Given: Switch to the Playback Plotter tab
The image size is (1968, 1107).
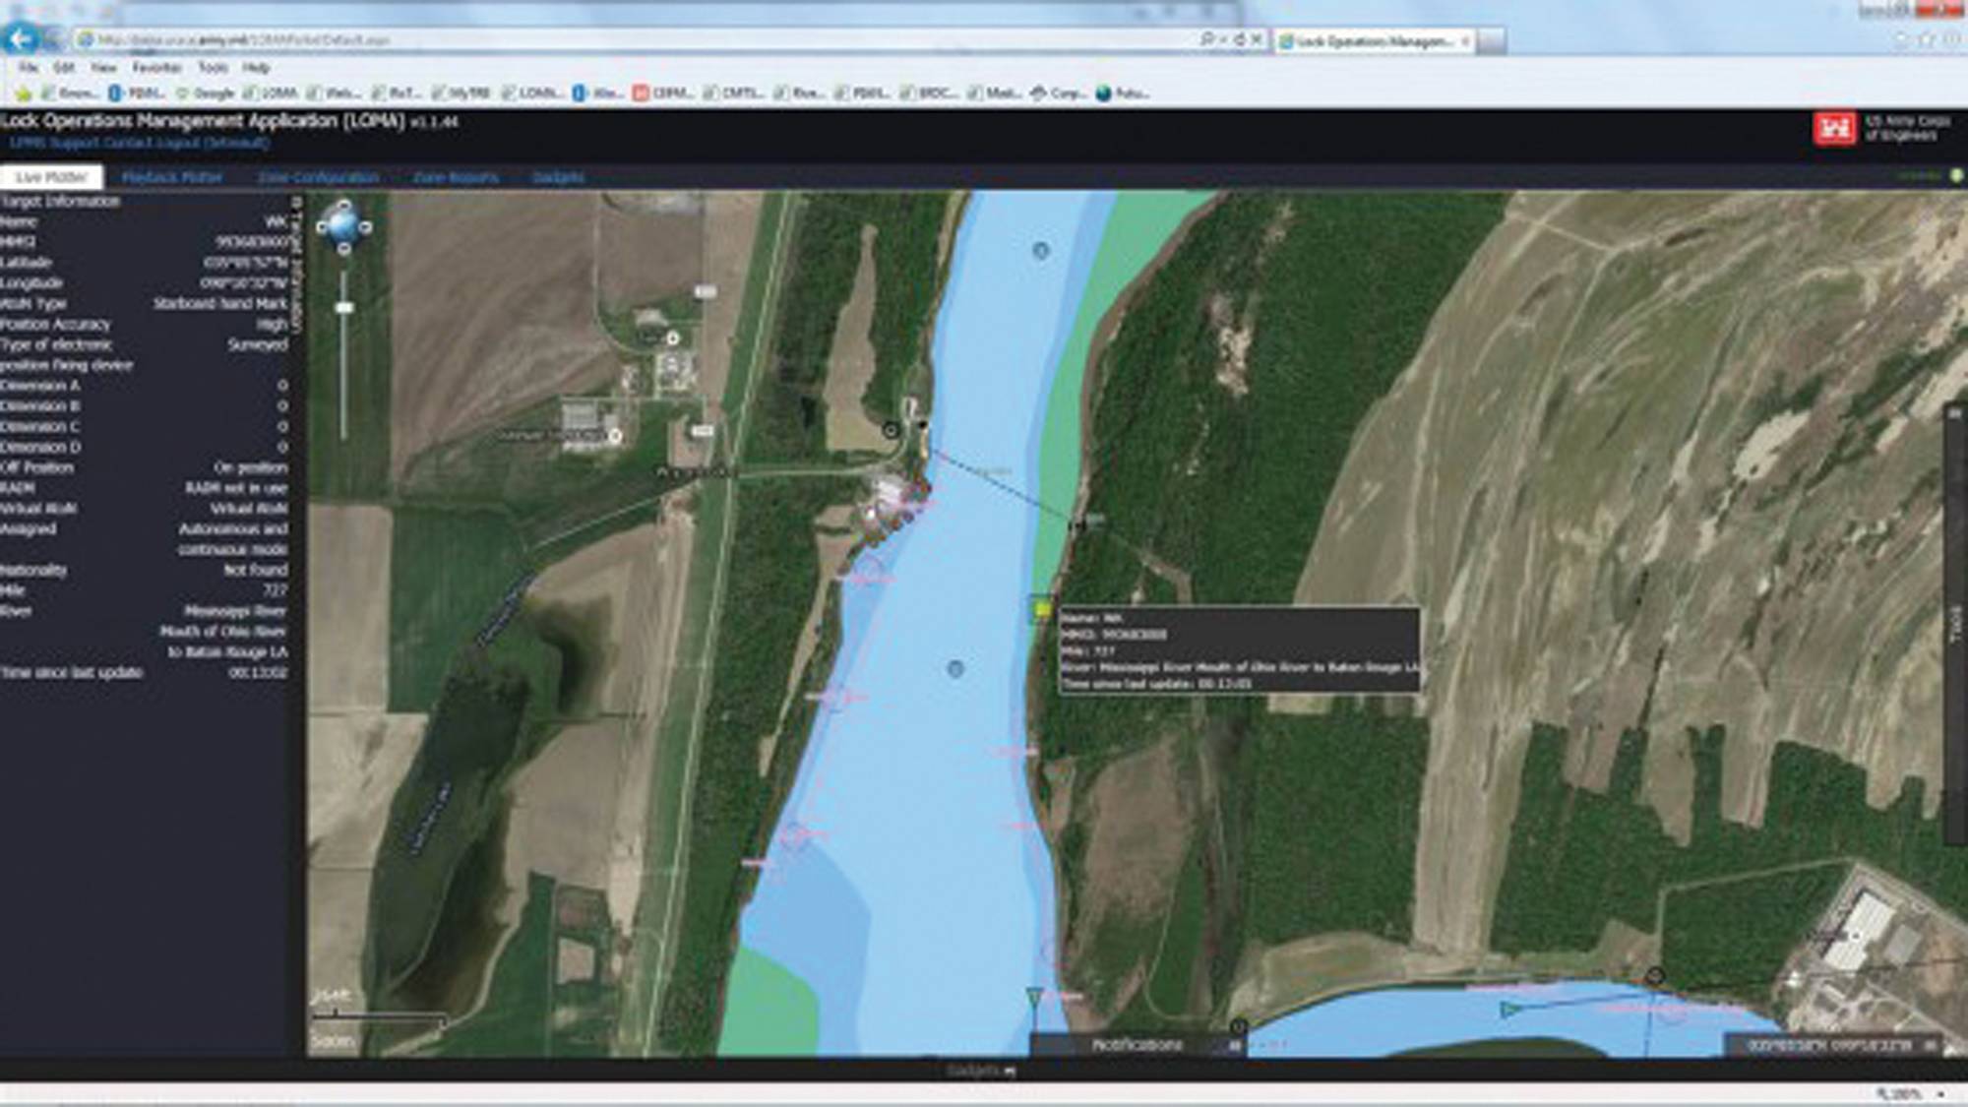Looking at the screenshot, I should [171, 177].
